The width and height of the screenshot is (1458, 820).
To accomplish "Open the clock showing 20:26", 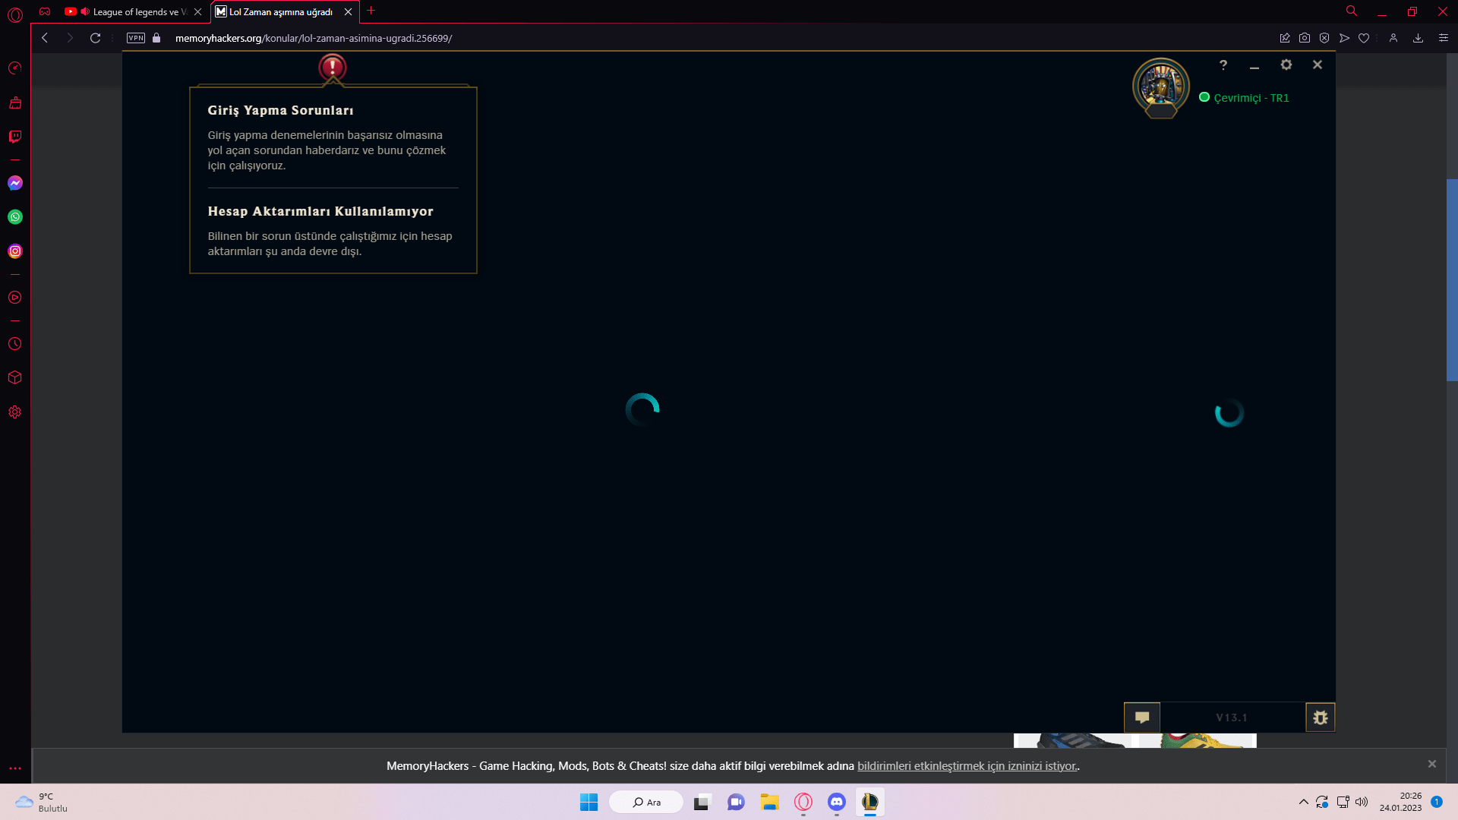I will [x=1400, y=803].
